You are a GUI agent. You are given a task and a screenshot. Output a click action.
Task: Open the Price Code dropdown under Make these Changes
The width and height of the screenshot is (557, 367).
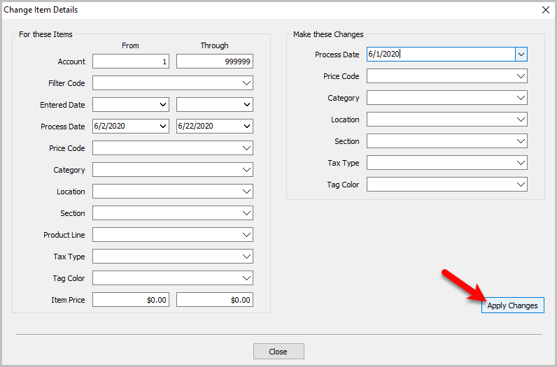click(x=447, y=76)
